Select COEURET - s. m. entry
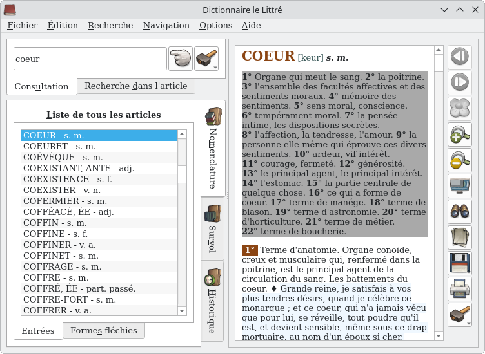The image size is (485, 354). tap(99, 146)
